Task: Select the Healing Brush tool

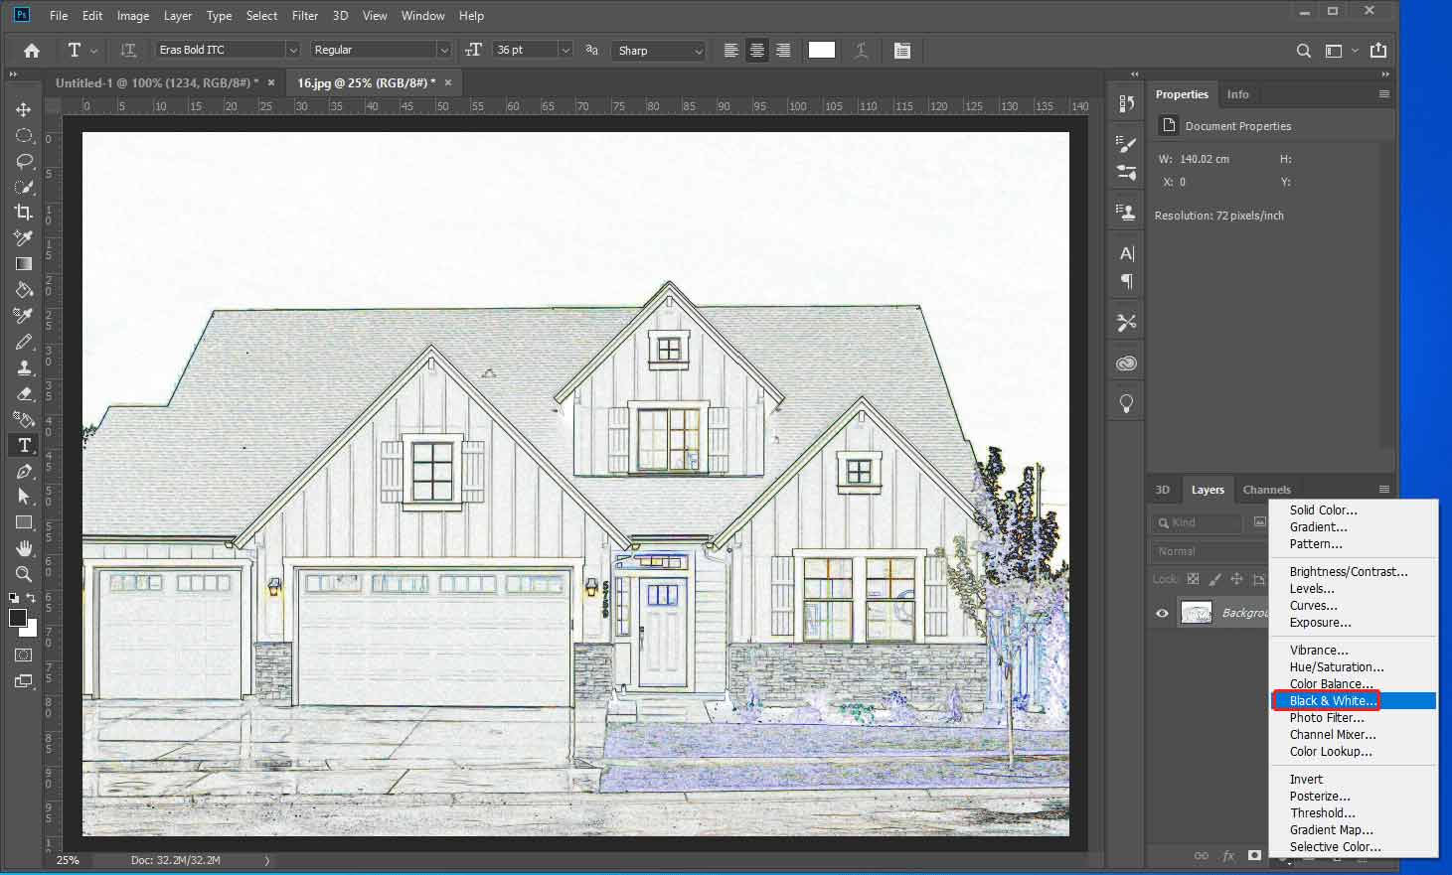Action: [24, 315]
